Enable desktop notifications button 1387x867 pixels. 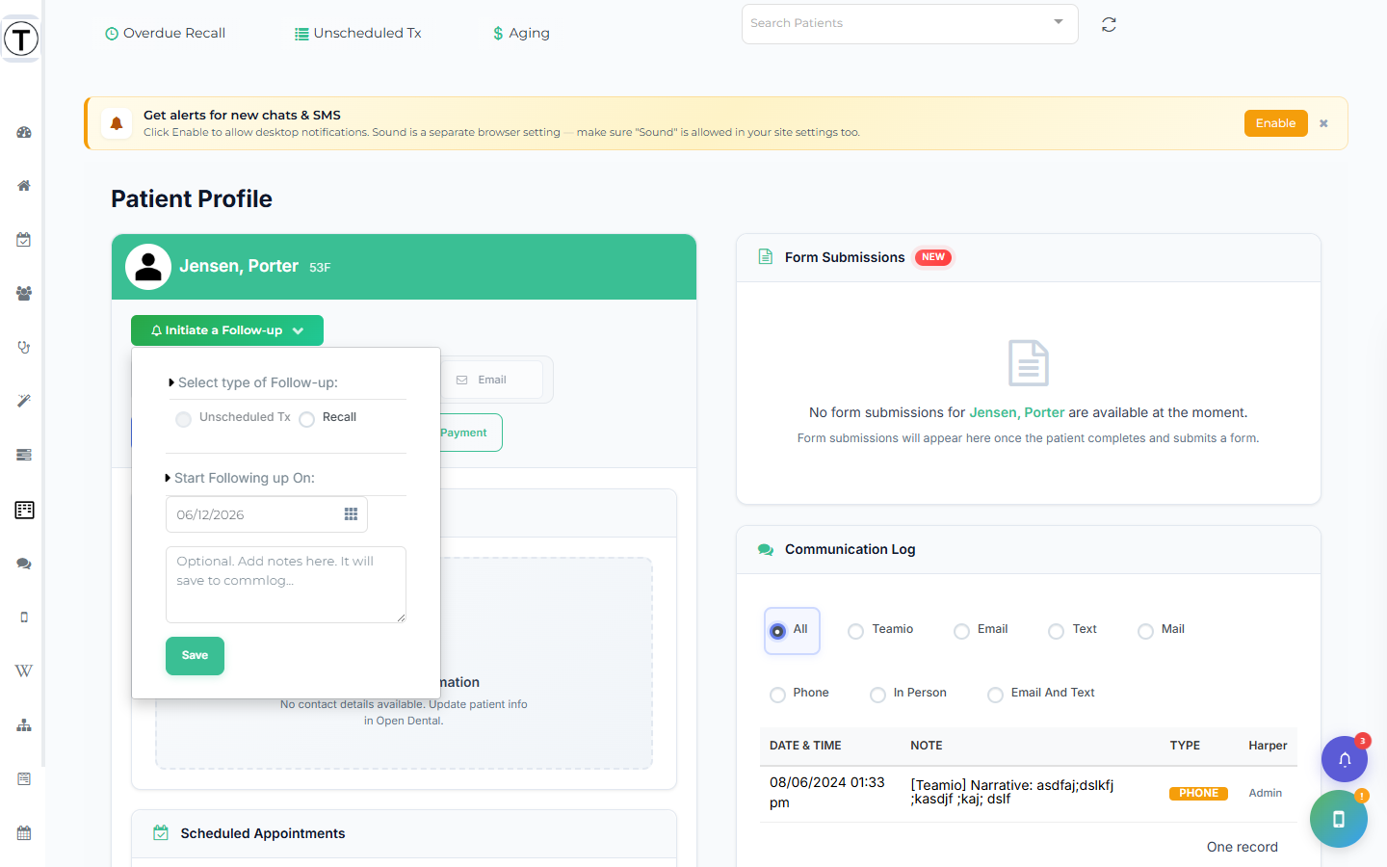pos(1275,123)
